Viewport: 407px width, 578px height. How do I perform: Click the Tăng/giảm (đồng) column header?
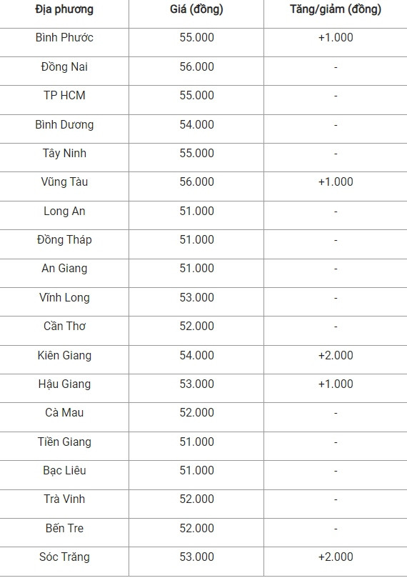click(336, 9)
